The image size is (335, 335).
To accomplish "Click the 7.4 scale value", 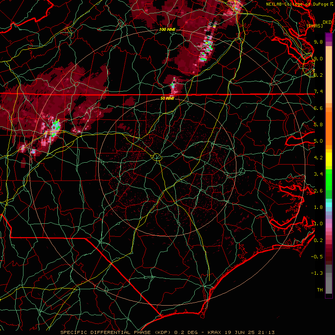I will [318, 92].
